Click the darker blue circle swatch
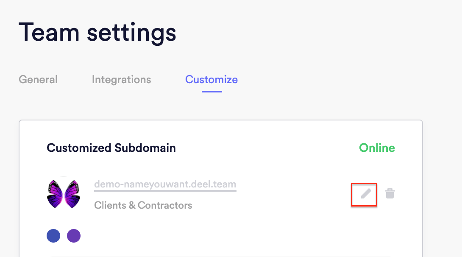The image size is (462, 257). (x=53, y=236)
